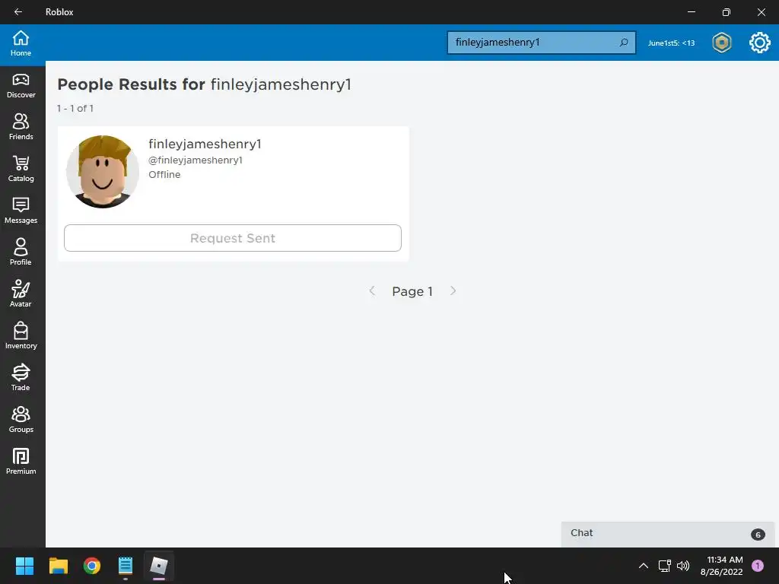
Task: Open the Windows Start menu
Action: [x=24, y=566]
